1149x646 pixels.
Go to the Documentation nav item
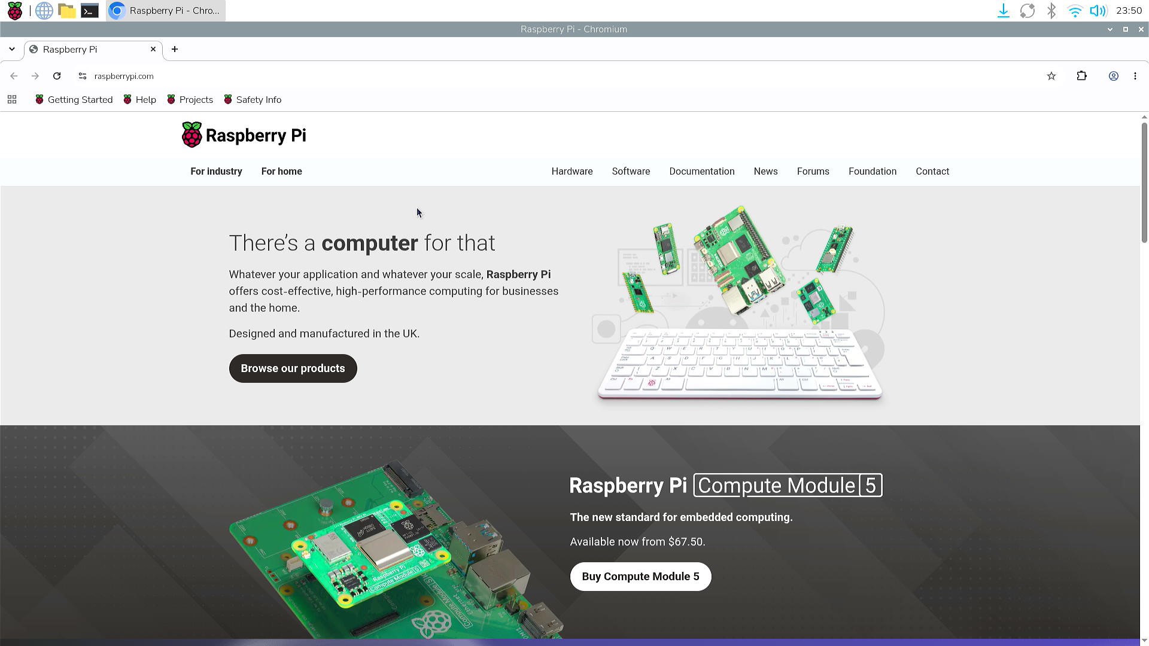click(x=702, y=172)
